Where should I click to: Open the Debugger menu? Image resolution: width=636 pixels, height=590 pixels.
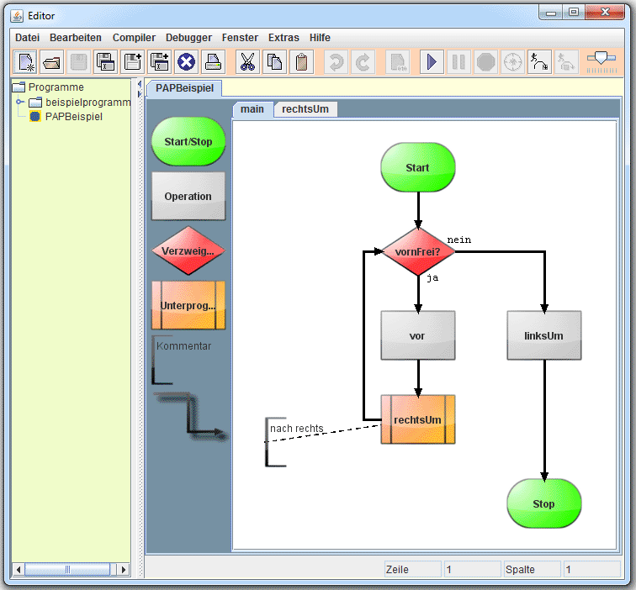[188, 38]
